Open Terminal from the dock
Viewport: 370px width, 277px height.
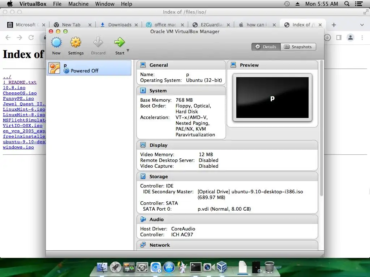pos(196,267)
